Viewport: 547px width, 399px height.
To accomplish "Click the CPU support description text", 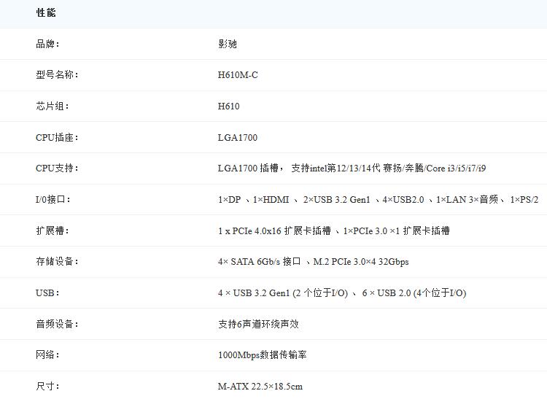I will 352,168.
